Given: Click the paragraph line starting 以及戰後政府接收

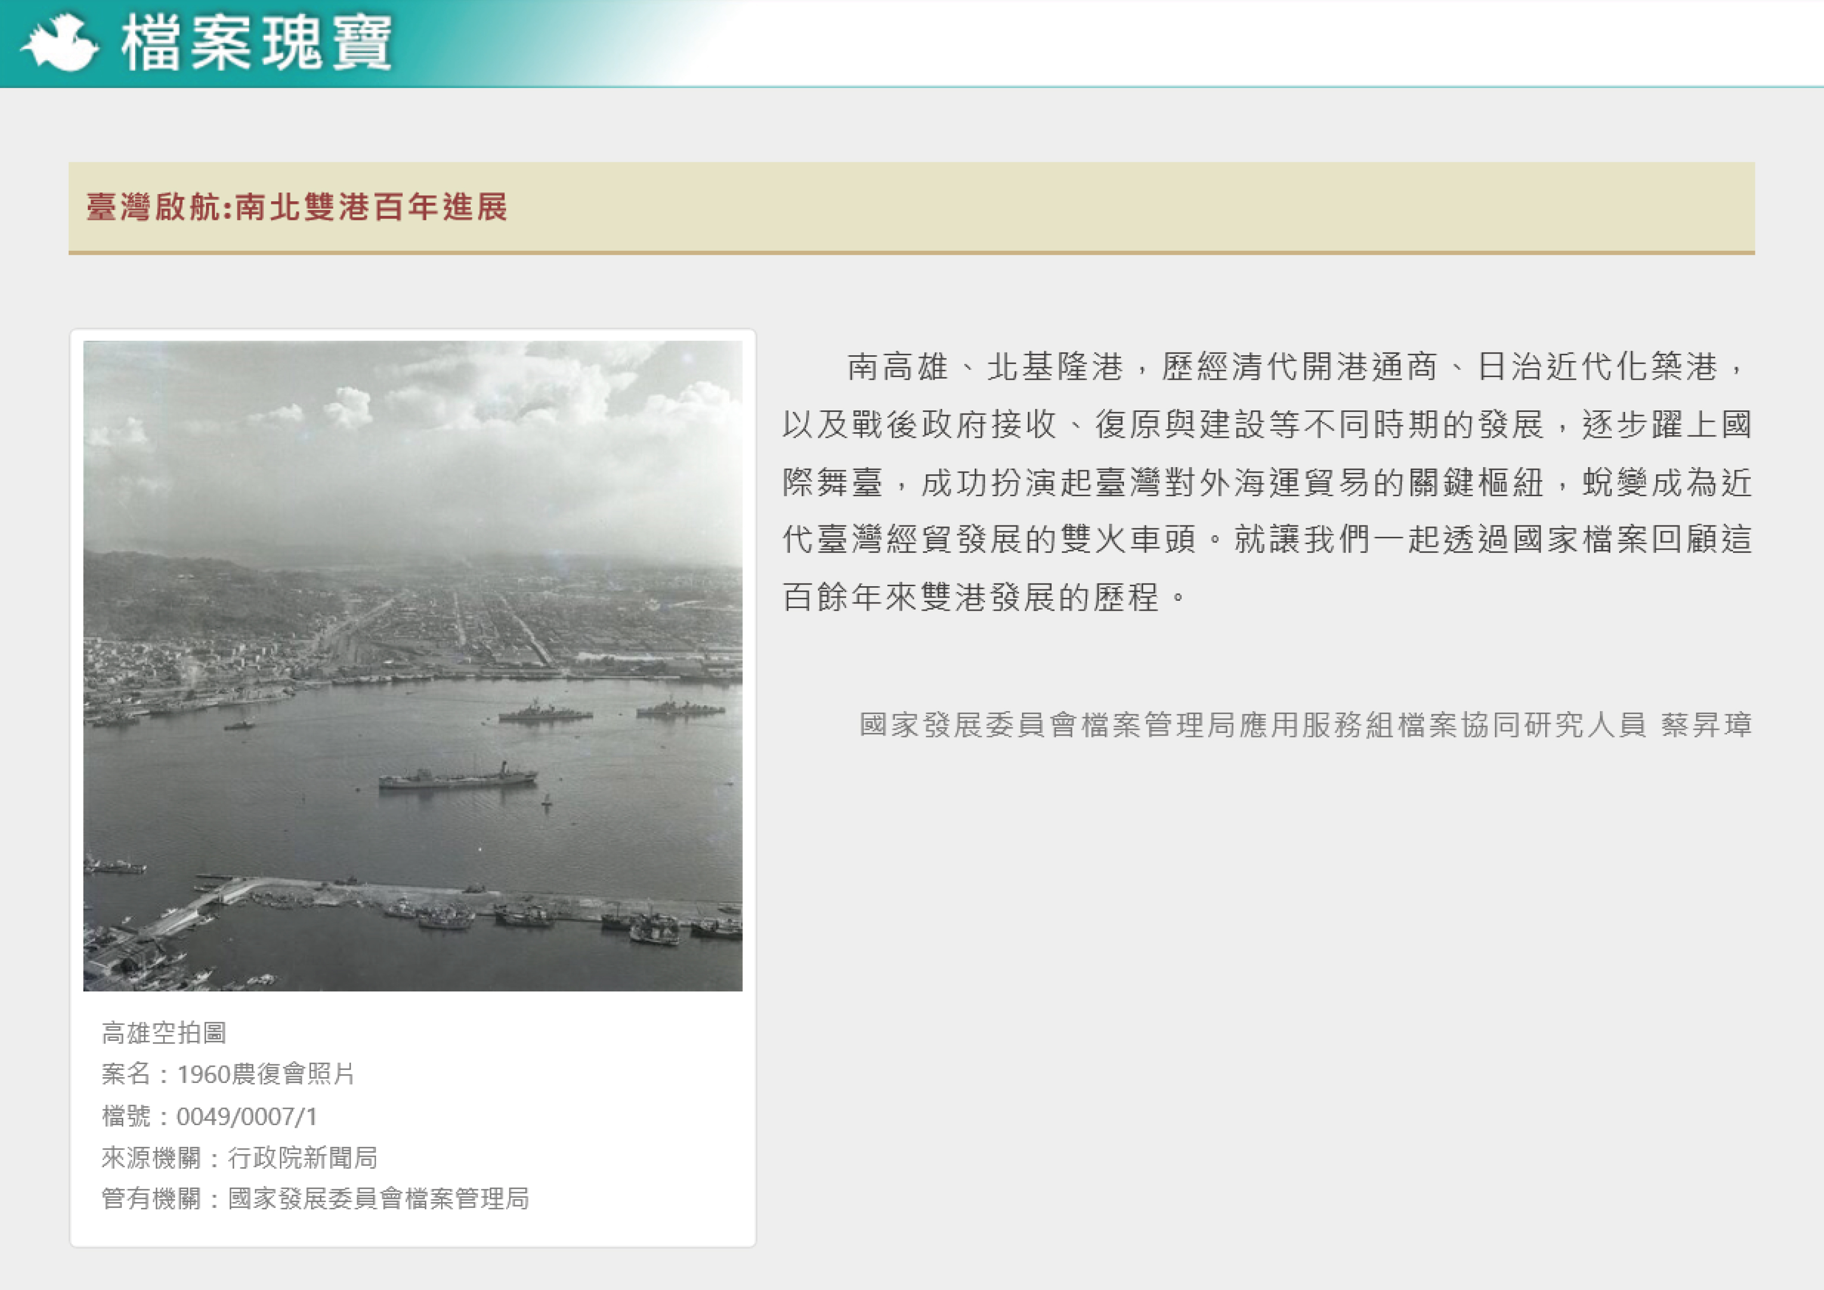Looking at the screenshot, I should [x=1267, y=425].
